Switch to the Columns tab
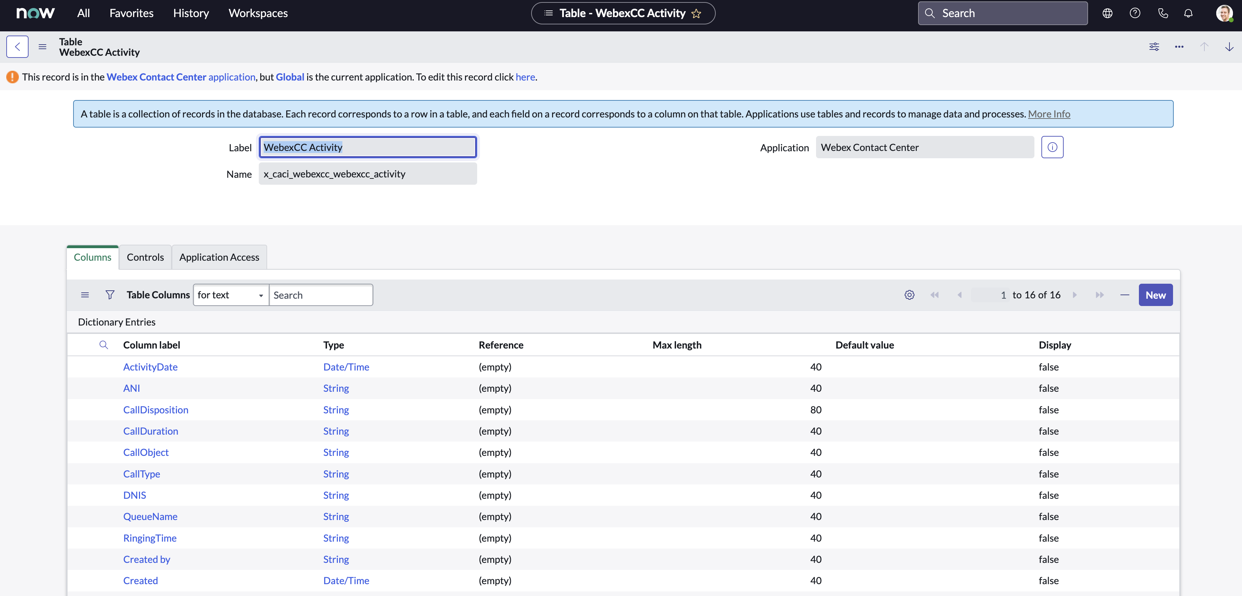This screenshot has width=1242, height=596. coord(93,257)
